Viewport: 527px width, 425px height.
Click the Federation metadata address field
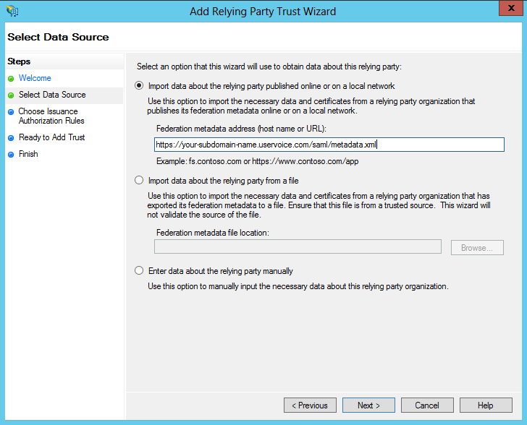329,145
